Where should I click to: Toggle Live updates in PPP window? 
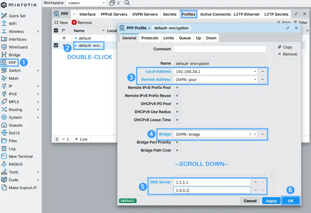tap(81, 139)
